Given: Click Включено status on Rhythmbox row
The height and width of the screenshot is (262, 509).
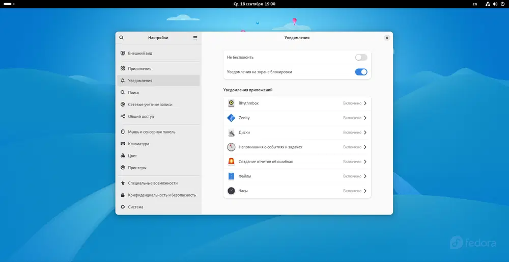Looking at the screenshot, I should pos(352,103).
